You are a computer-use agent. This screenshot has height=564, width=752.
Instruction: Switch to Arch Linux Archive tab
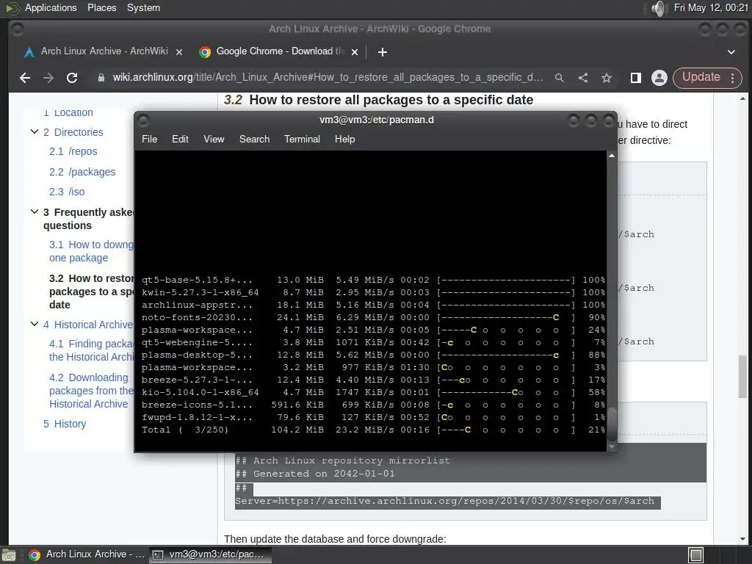[103, 51]
